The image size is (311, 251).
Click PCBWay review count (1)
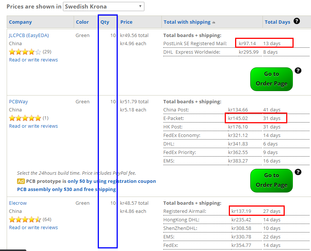[x=46, y=118]
